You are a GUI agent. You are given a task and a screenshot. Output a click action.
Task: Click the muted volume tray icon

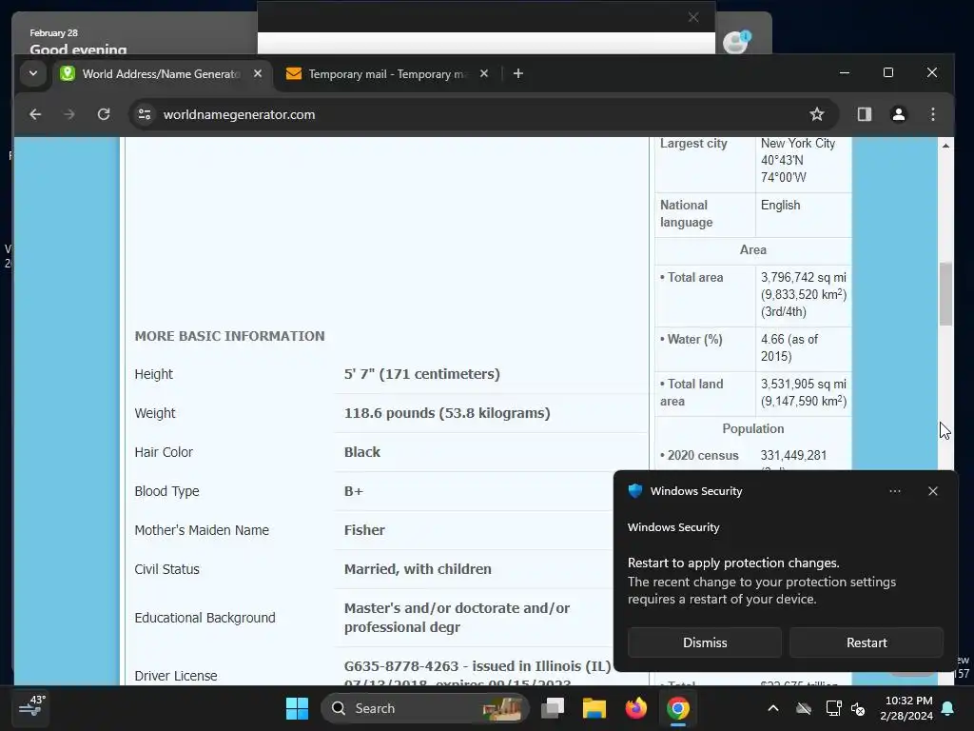tap(859, 708)
